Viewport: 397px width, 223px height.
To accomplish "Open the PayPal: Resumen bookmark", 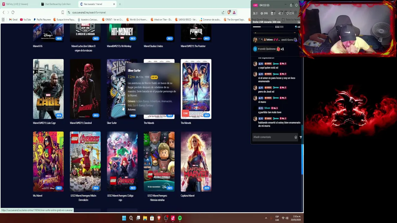I will pyautogui.click(x=42, y=20).
